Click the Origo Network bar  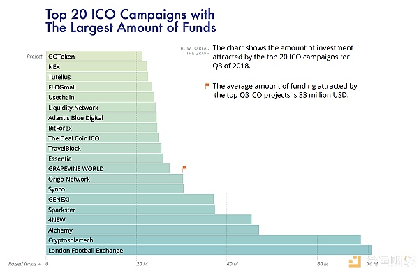[115, 179]
